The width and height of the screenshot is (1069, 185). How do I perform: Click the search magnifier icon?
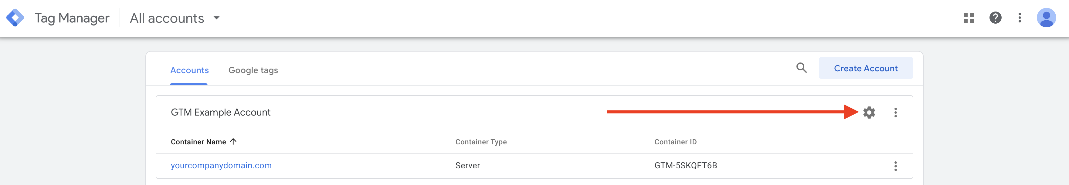[x=801, y=68]
